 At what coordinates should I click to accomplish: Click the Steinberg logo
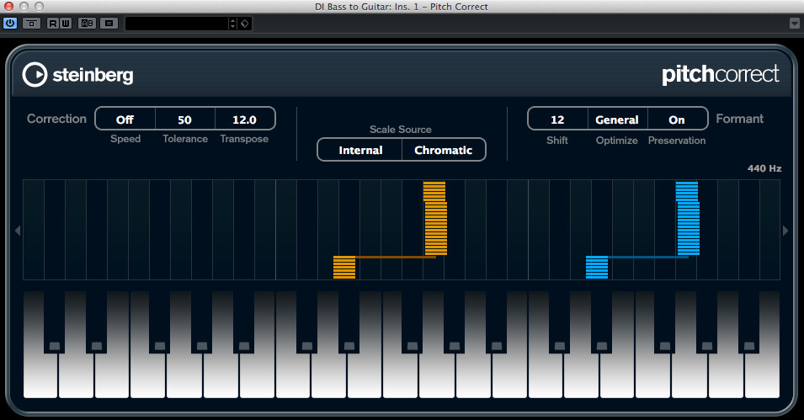[x=78, y=75]
